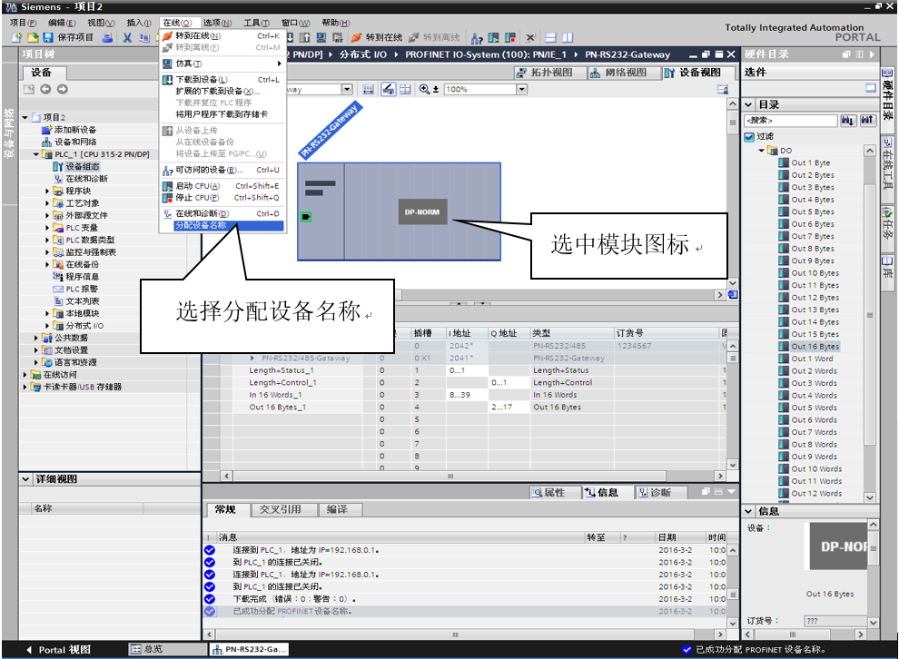Select Out 1 Word in hardware catalog

pos(806,359)
